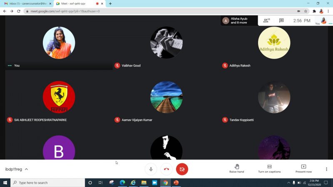This screenshot has width=333, height=187.
Task: Reload the Meet page
Action: (x=19, y=11)
